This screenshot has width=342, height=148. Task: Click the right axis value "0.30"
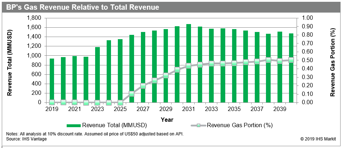click(x=307, y=77)
